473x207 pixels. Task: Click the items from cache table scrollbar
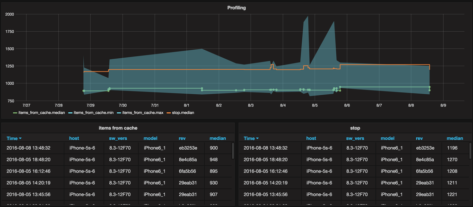coord(233,151)
